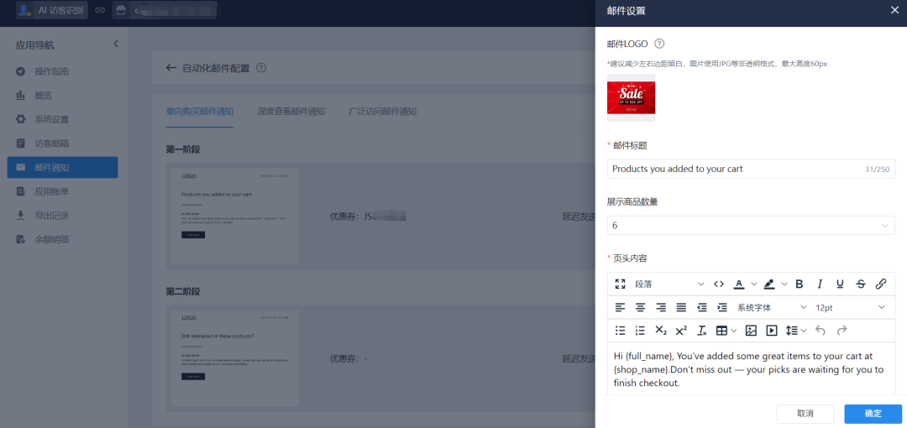This screenshot has width=907, height=428.
Task: Close the 邮件设置 panel
Action: point(894,10)
